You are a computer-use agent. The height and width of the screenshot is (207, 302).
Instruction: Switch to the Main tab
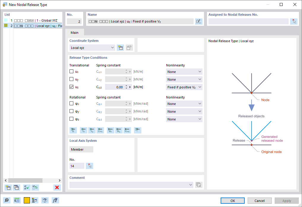(x=75, y=33)
